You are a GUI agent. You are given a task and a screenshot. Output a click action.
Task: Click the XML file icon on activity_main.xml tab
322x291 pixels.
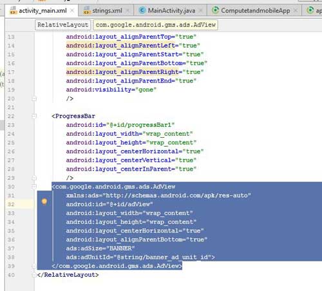pos(13,10)
